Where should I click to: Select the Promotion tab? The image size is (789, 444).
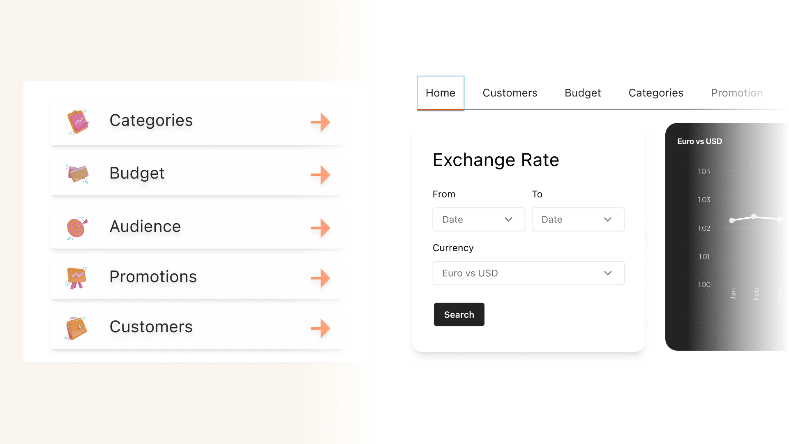736,93
